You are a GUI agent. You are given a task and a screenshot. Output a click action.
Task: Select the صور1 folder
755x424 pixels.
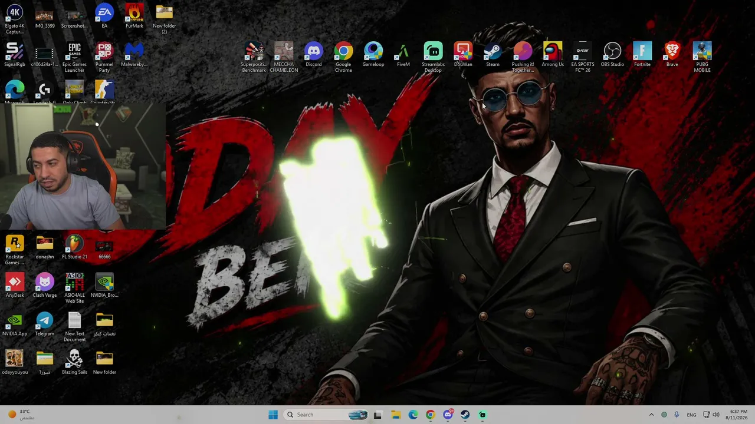(x=45, y=362)
